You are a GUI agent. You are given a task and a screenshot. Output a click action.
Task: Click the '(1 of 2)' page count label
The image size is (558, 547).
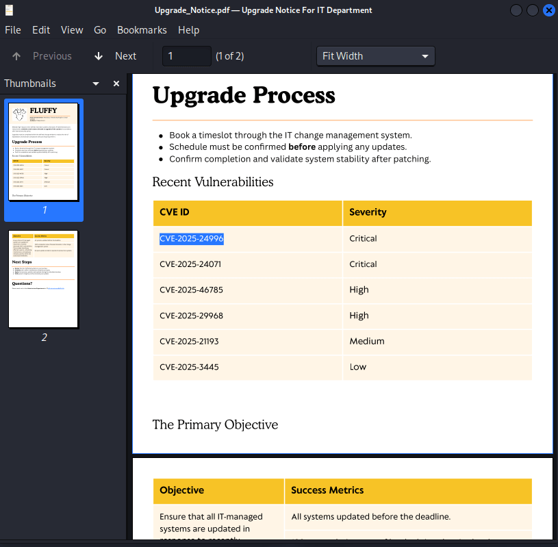point(229,56)
